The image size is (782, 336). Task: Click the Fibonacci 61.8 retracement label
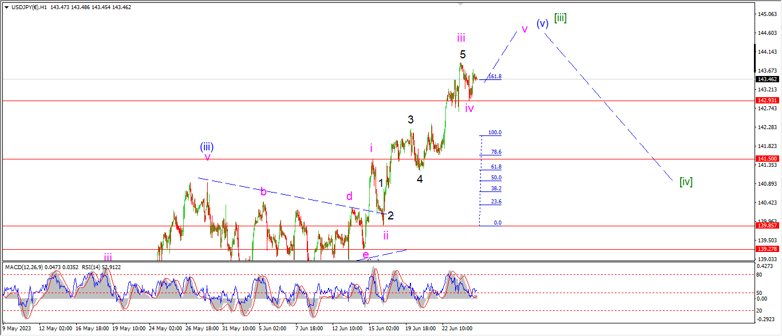496,167
